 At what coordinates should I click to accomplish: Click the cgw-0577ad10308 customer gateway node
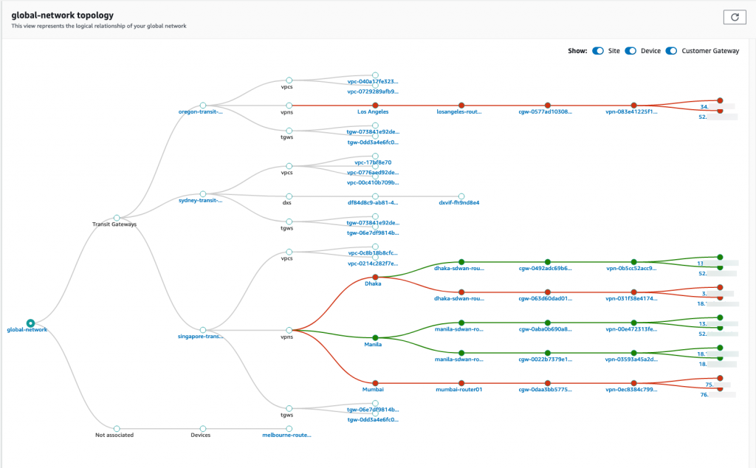pos(547,105)
